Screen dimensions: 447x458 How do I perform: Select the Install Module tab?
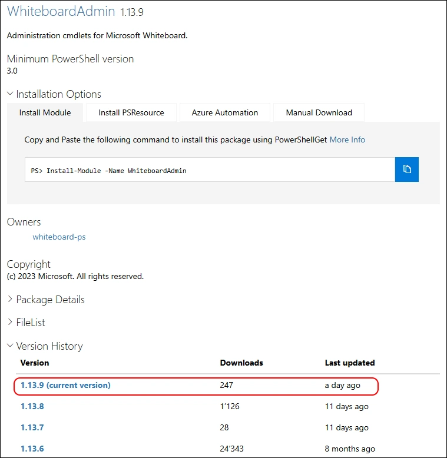click(x=45, y=112)
